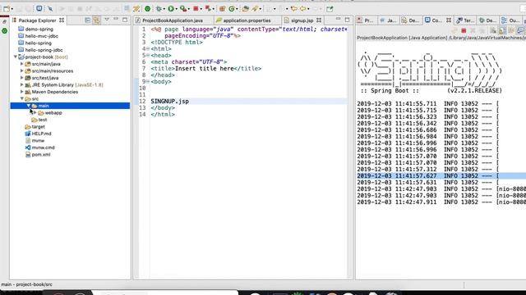This screenshot has width=526, height=295.
Task: Click the SINGNUP.jsp text on line 12
Action: 170,102
